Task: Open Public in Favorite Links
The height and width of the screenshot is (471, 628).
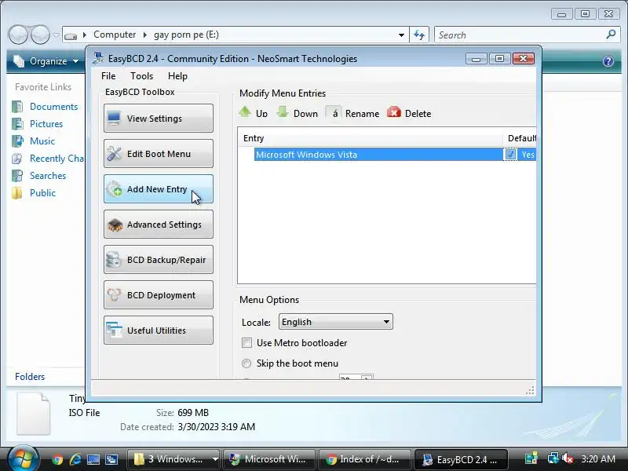Action: pyautogui.click(x=42, y=192)
